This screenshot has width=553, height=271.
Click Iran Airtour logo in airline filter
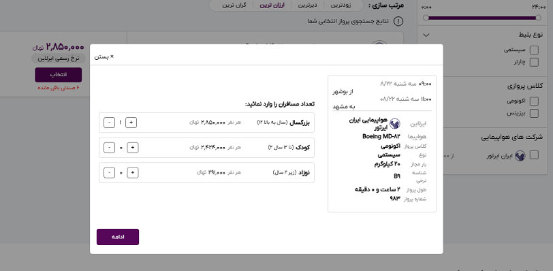pyautogui.click(x=520, y=156)
